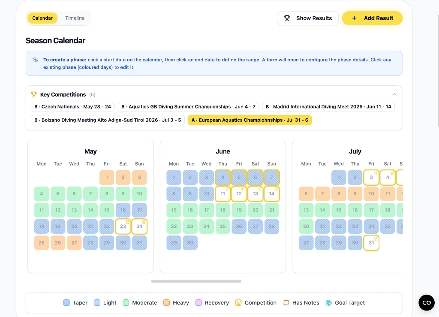This screenshot has height=317, width=439.
Task: Click July 4 competition day
Action: [388, 177]
